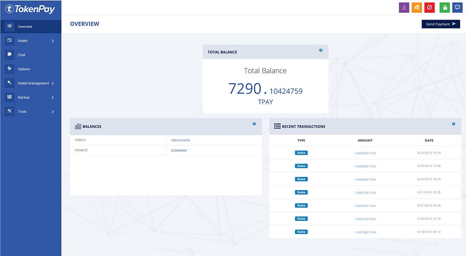Click the green wallet lock icon
The width and height of the screenshot is (466, 256).
click(445, 8)
